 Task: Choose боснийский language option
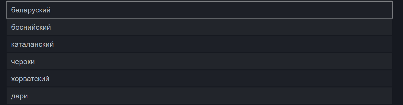(x=31, y=27)
